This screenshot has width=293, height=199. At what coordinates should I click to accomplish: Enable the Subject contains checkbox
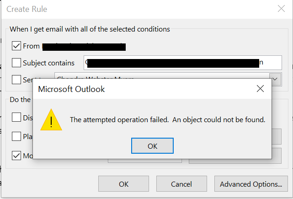pos(16,63)
